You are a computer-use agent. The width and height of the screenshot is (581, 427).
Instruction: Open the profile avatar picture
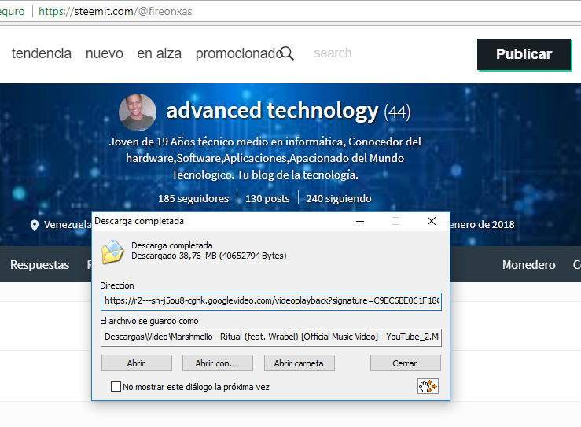138,112
